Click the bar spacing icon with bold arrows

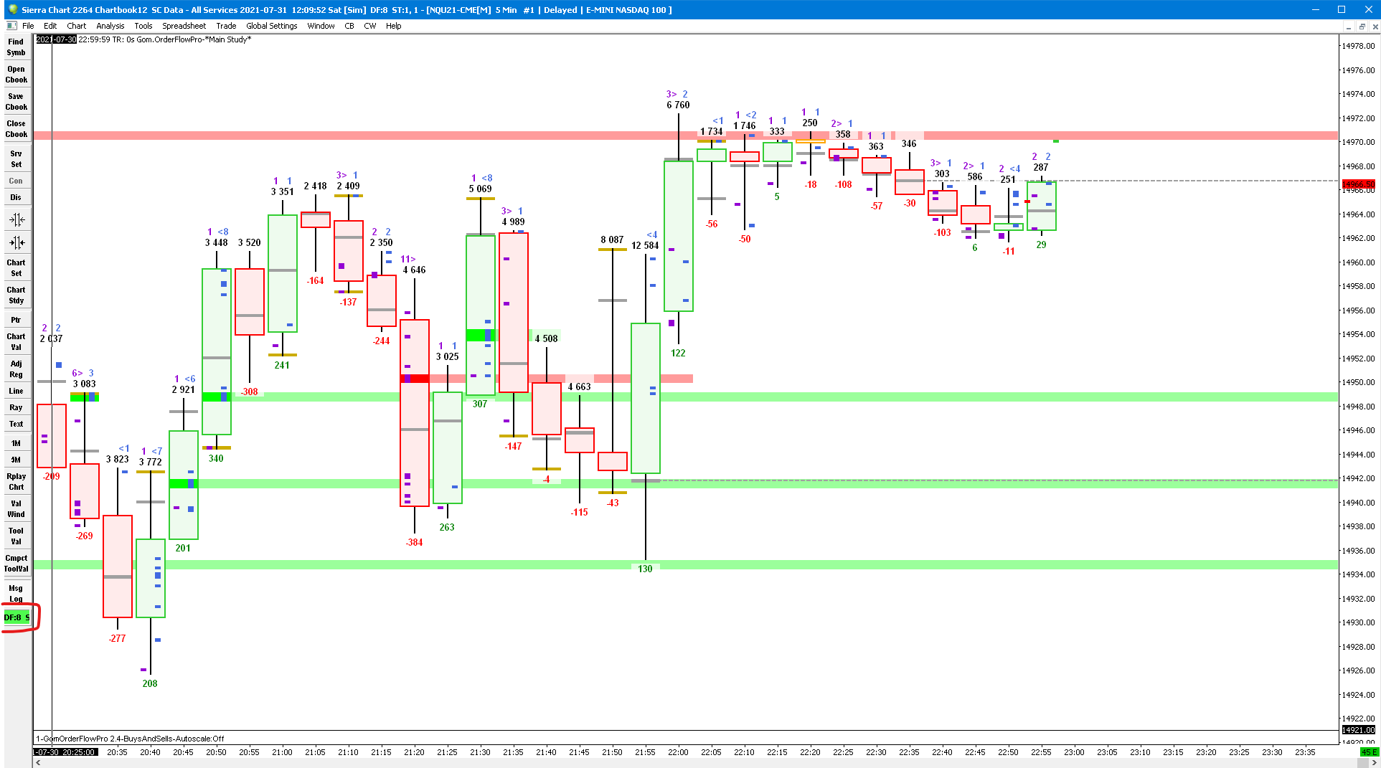click(17, 242)
